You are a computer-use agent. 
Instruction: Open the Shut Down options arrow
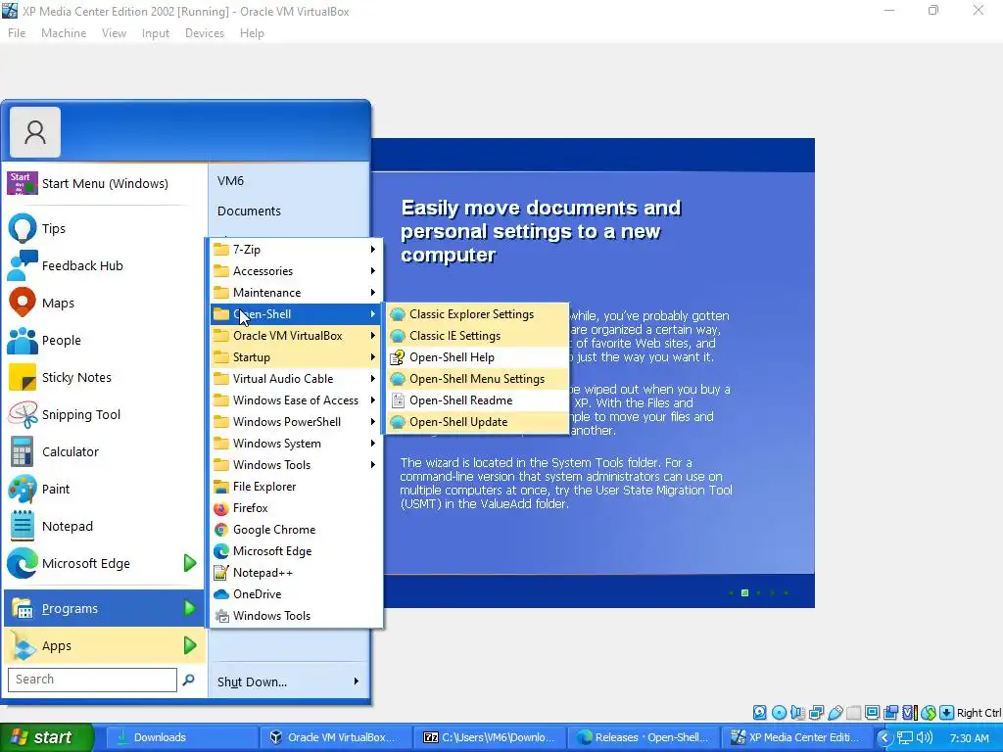tap(357, 681)
